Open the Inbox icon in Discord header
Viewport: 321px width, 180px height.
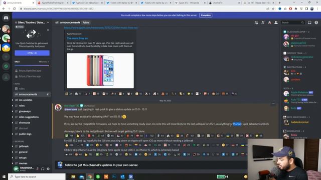coord(309,22)
